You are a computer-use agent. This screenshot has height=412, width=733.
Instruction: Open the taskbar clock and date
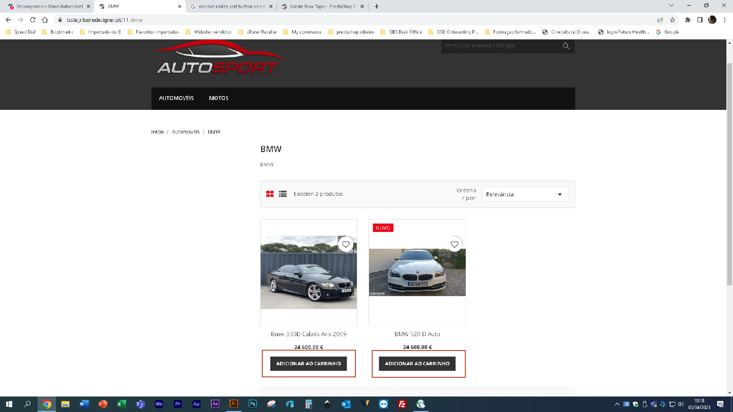pyautogui.click(x=699, y=404)
